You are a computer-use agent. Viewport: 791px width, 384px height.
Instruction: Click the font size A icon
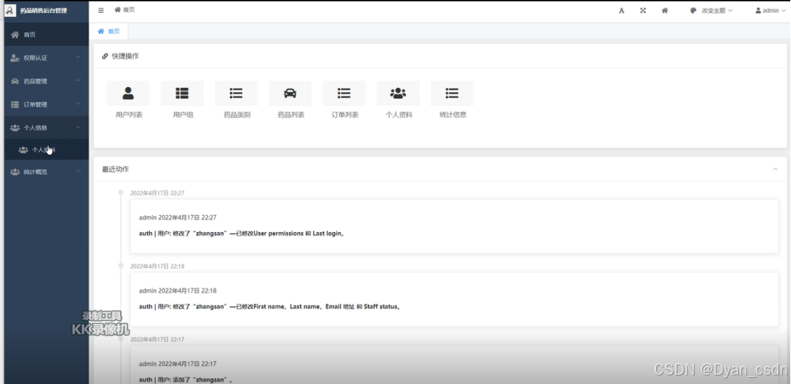point(622,11)
